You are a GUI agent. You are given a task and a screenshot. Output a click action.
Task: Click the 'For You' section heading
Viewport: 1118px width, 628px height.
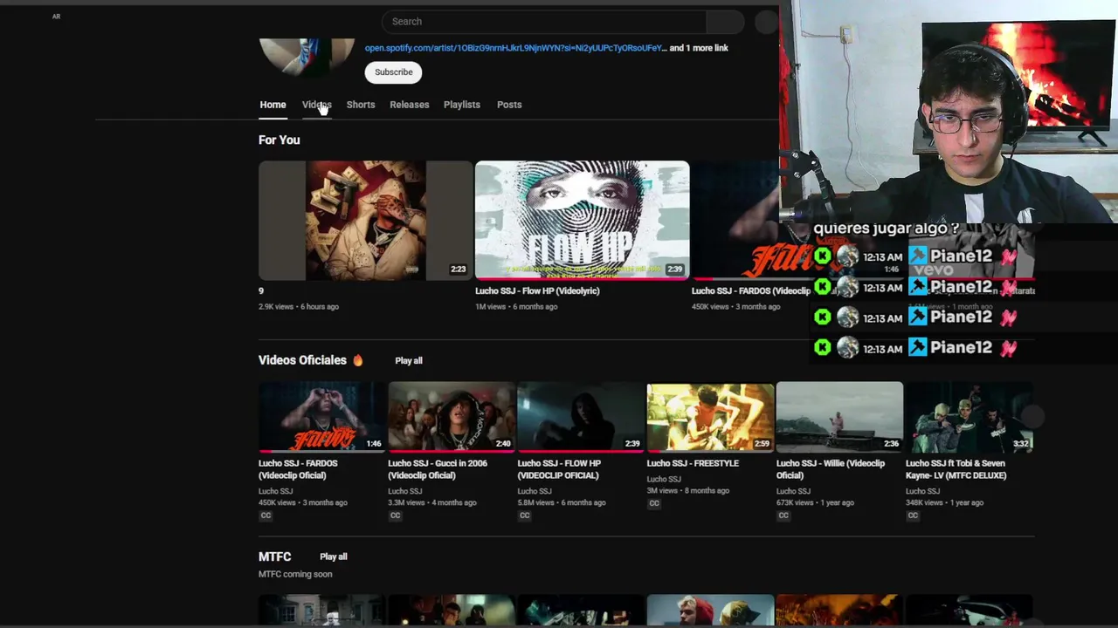(x=279, y=140)
